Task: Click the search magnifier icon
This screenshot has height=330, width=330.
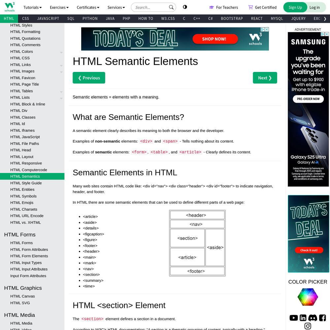Action: coord(171,7)
